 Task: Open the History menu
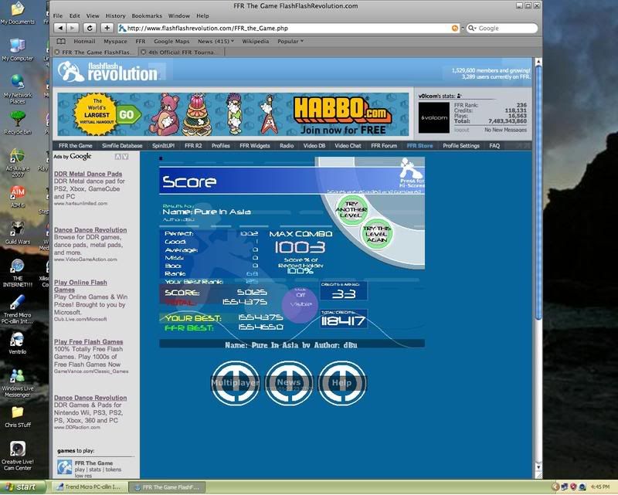click(x=115, y=15)
